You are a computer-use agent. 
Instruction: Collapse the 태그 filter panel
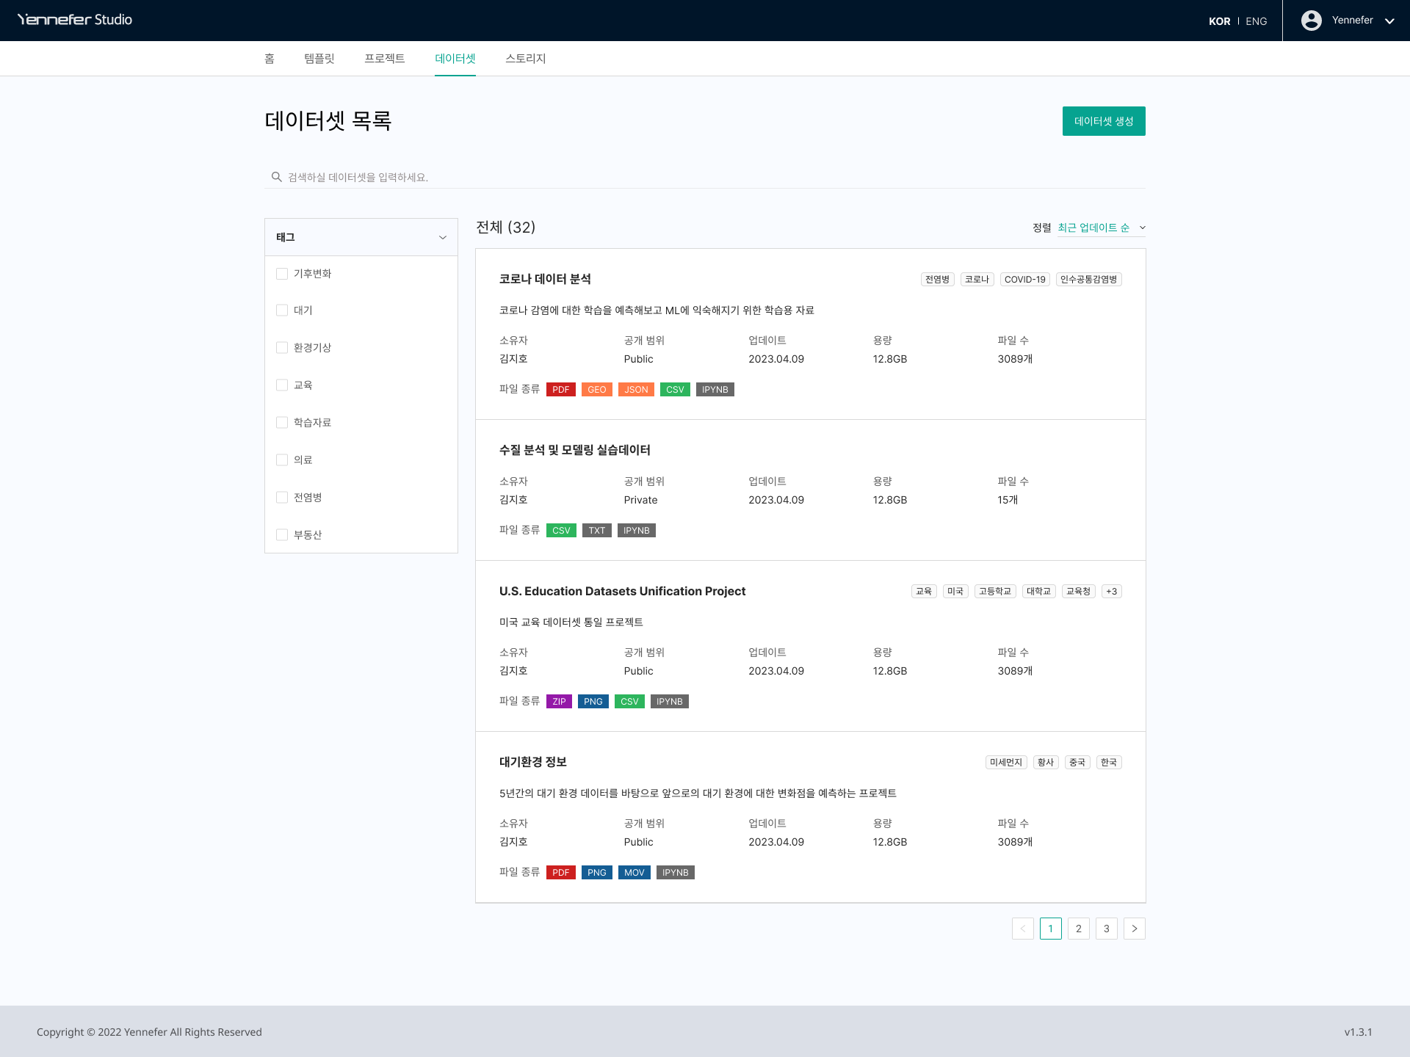[x=442, y=237]
